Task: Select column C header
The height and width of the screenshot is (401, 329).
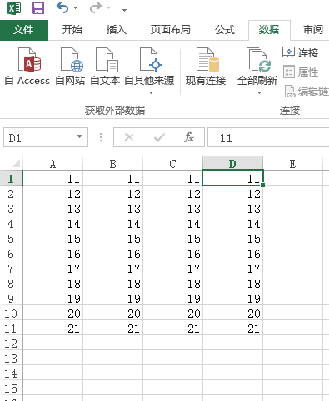Action: pos(172,164)
